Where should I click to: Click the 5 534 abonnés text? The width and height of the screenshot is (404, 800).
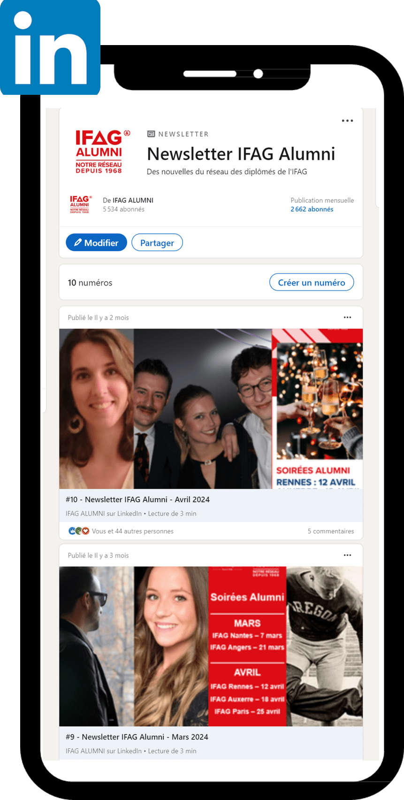(x=124, y=209)
